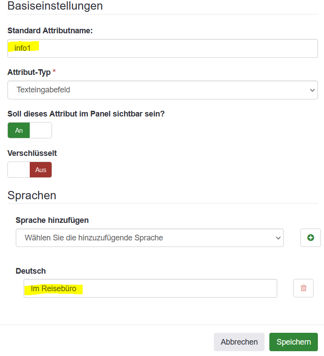324x356 pixels.
Task: Delete the Deutsch entry with trash icon
Action: pyautogui.click(x=303, y=288)
